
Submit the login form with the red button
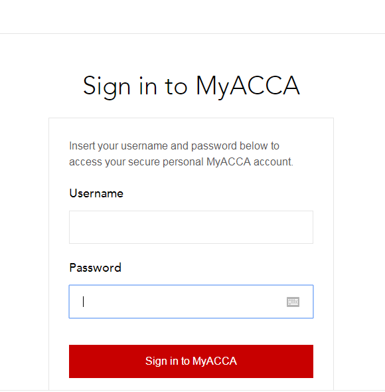pyautogui.click(x=191, y=361)
